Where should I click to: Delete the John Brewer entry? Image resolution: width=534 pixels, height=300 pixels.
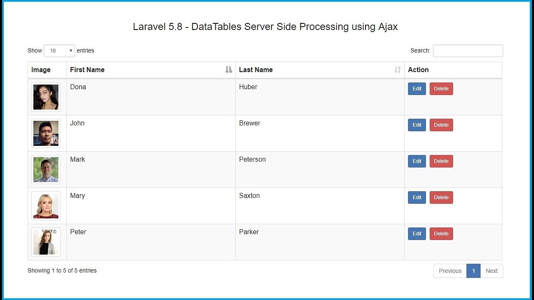(441, 125)
